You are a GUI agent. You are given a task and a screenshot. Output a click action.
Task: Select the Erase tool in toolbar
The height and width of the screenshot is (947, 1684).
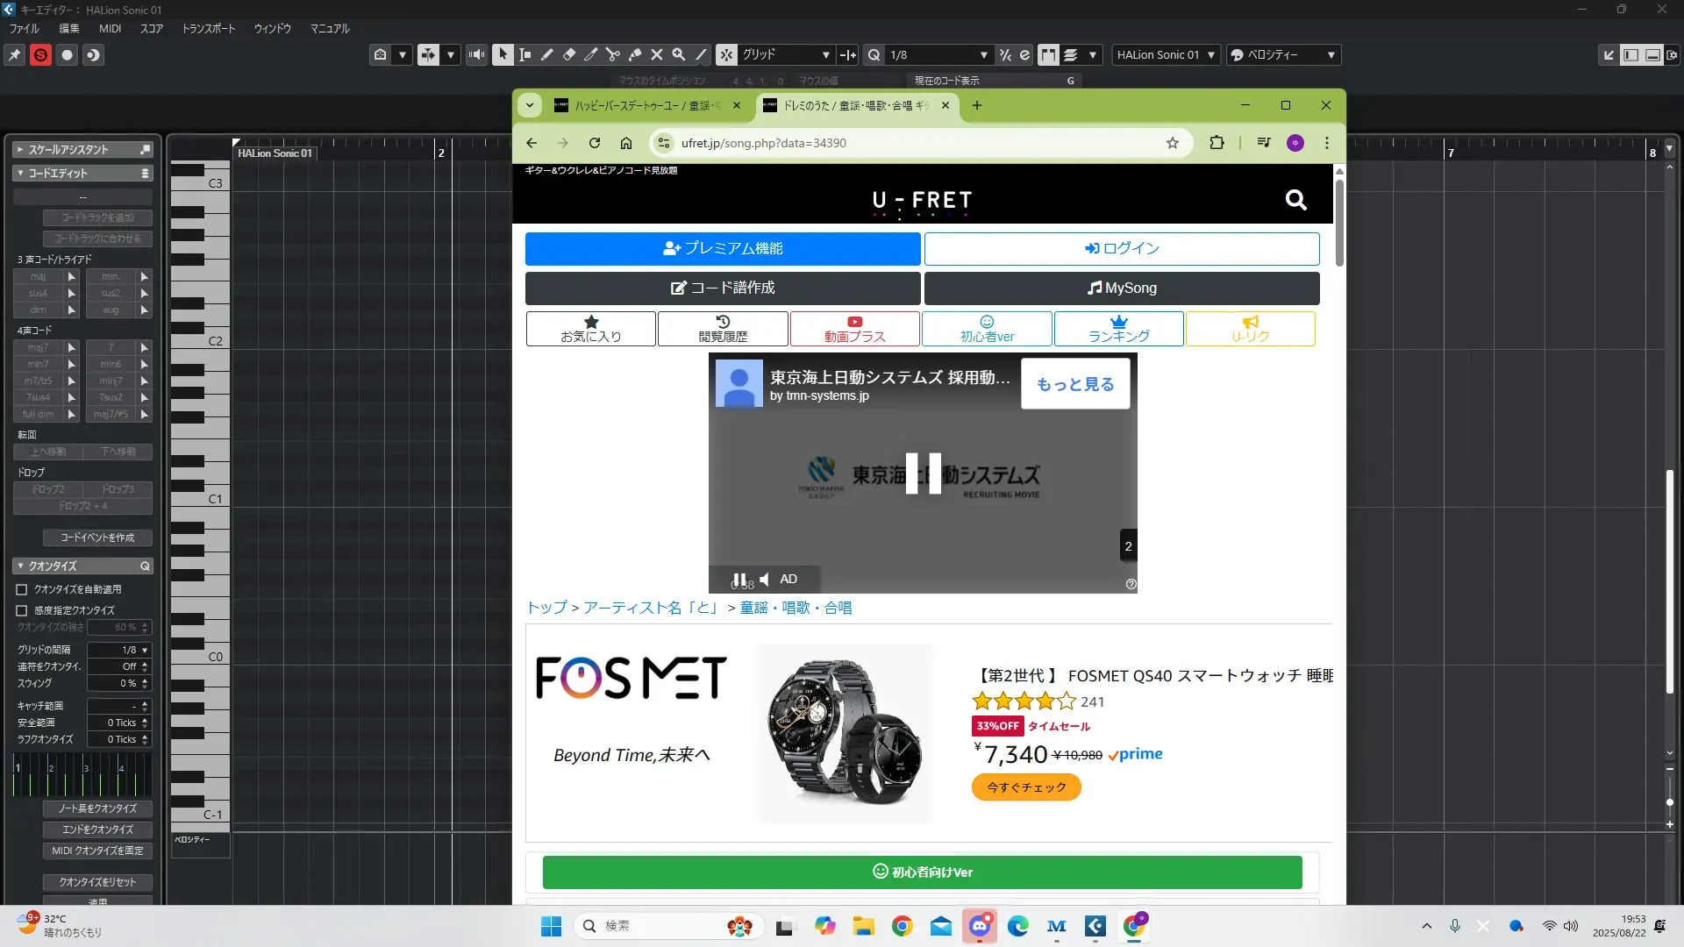click(568, 54)
